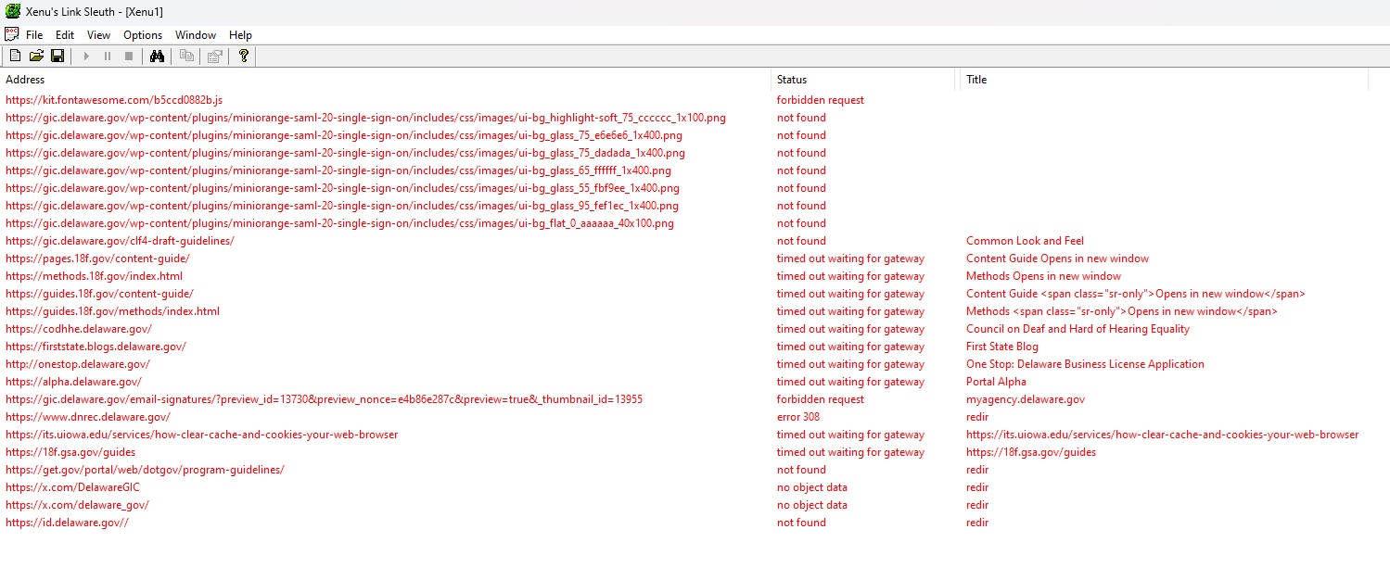
Task: Open the File menu
Action: pyautogui.click(x=34, y=35)
